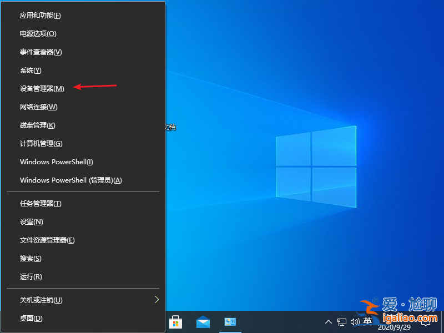Click the open document app on the taskbar
The height and width of the screenshot is (333, 444).
tap(230, 321)
